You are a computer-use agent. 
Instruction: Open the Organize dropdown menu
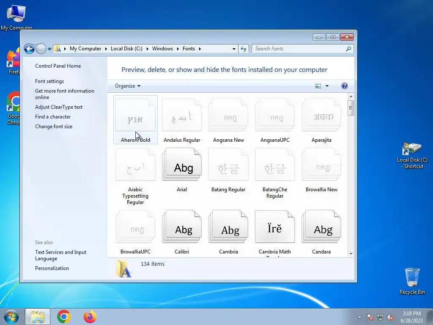tap(128, 86)
